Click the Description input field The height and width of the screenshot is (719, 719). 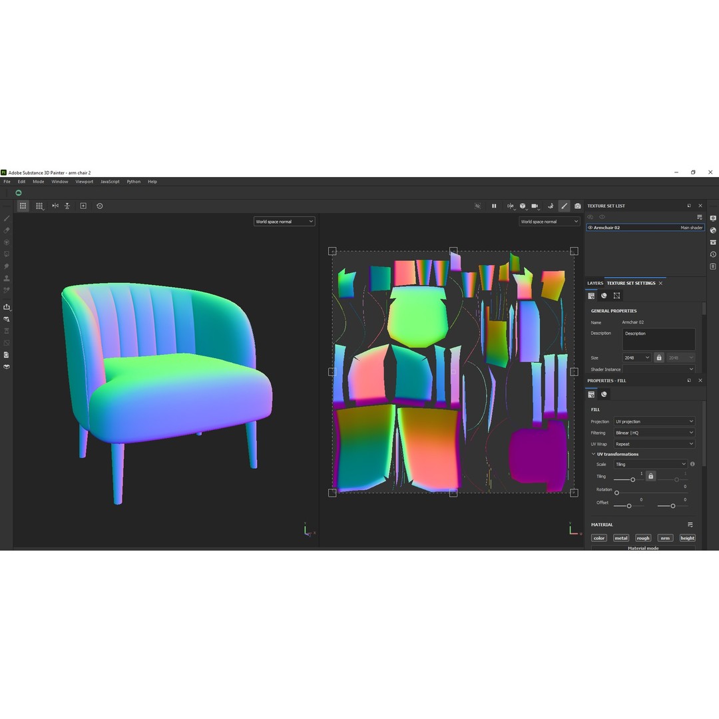pyautogui.click(x=658, y=340)
